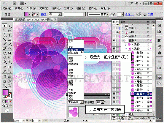
Task: Open the stroke color dropdown arrow
Action: [38, 14]
